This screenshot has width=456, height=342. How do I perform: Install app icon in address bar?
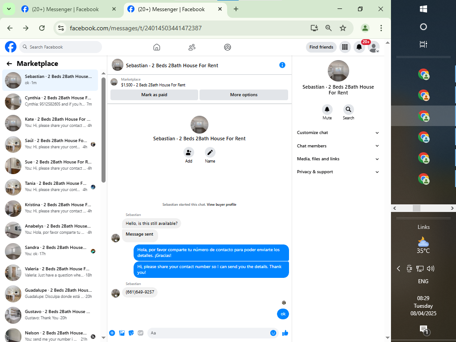(x=314, y=28)
